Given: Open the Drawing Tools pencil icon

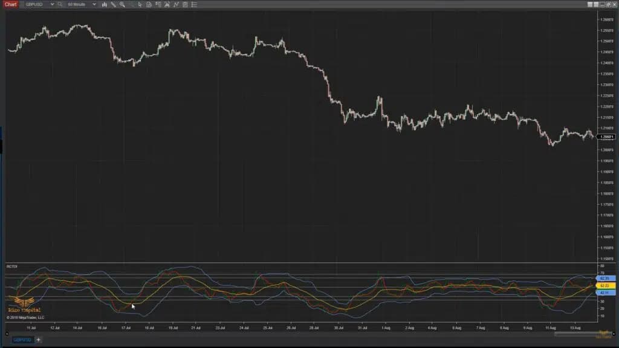Looking at the screenshot, I should [x=113, y=4].
